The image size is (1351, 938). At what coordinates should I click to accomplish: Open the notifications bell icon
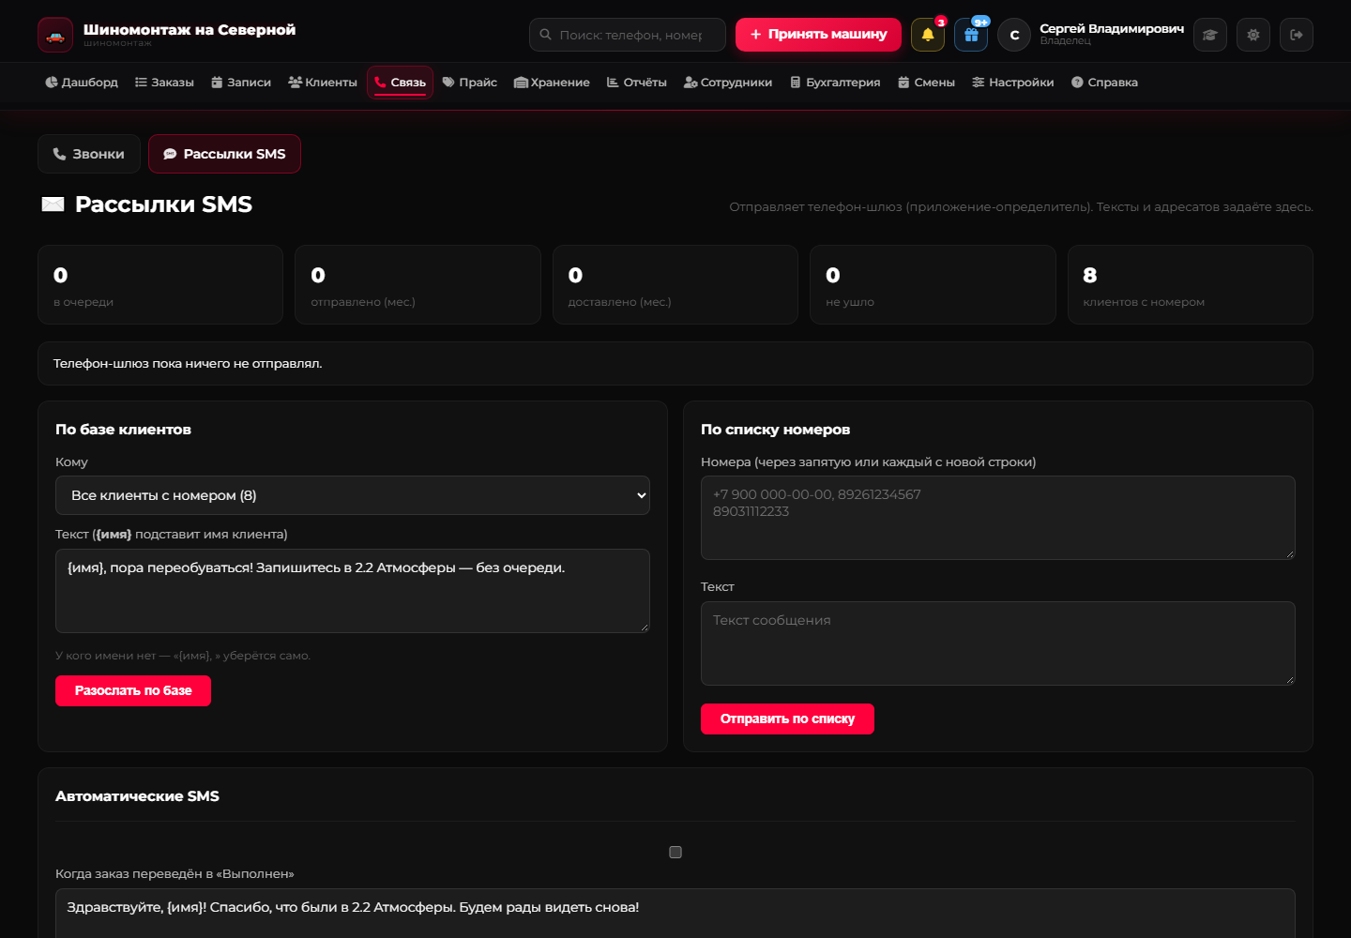[x=928, y=35]
